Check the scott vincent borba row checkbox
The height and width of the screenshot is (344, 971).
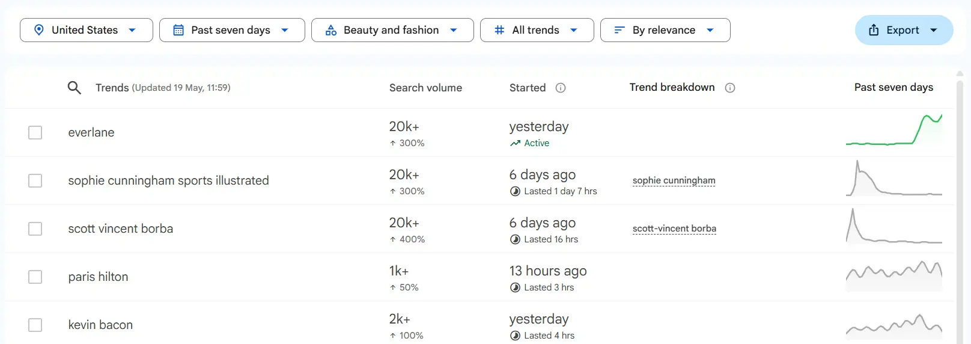point(35,229)
